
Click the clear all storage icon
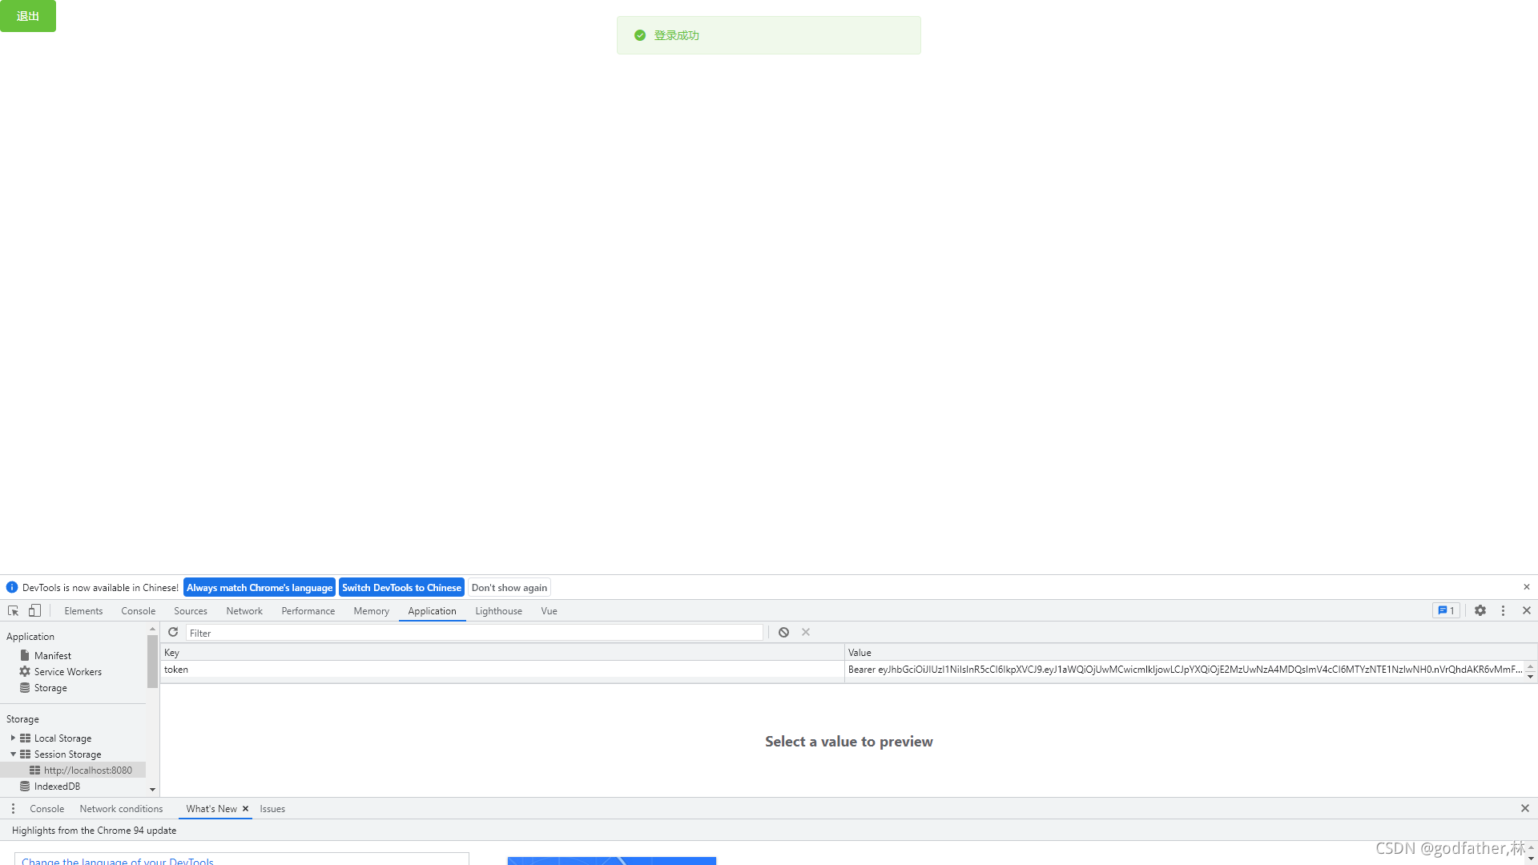pyautogui.click(x=783, y=632)
